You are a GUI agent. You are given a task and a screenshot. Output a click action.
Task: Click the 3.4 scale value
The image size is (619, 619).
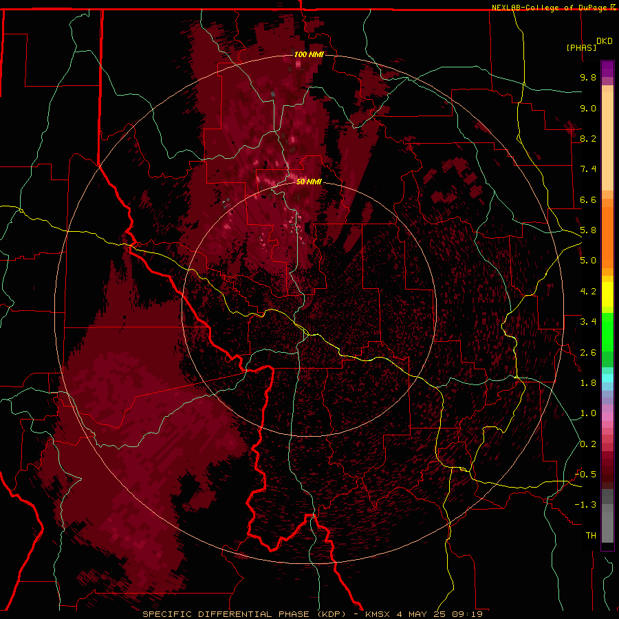(588, 322)
